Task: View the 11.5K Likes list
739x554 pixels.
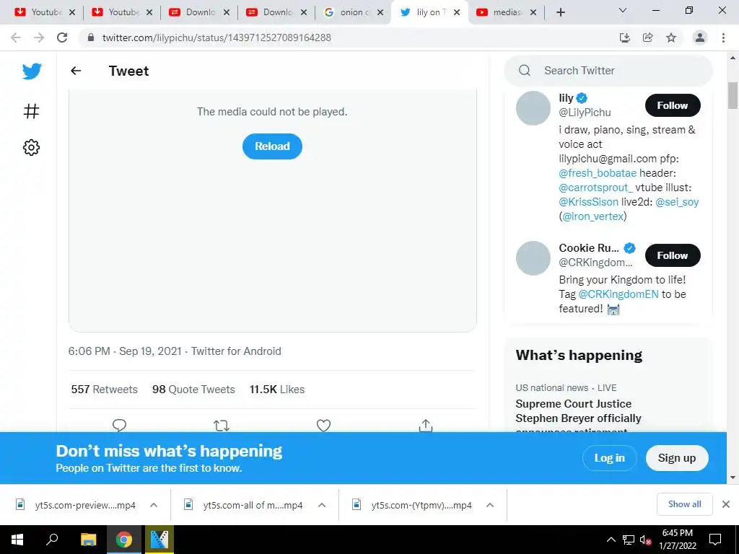Action: tap(276, 390)
